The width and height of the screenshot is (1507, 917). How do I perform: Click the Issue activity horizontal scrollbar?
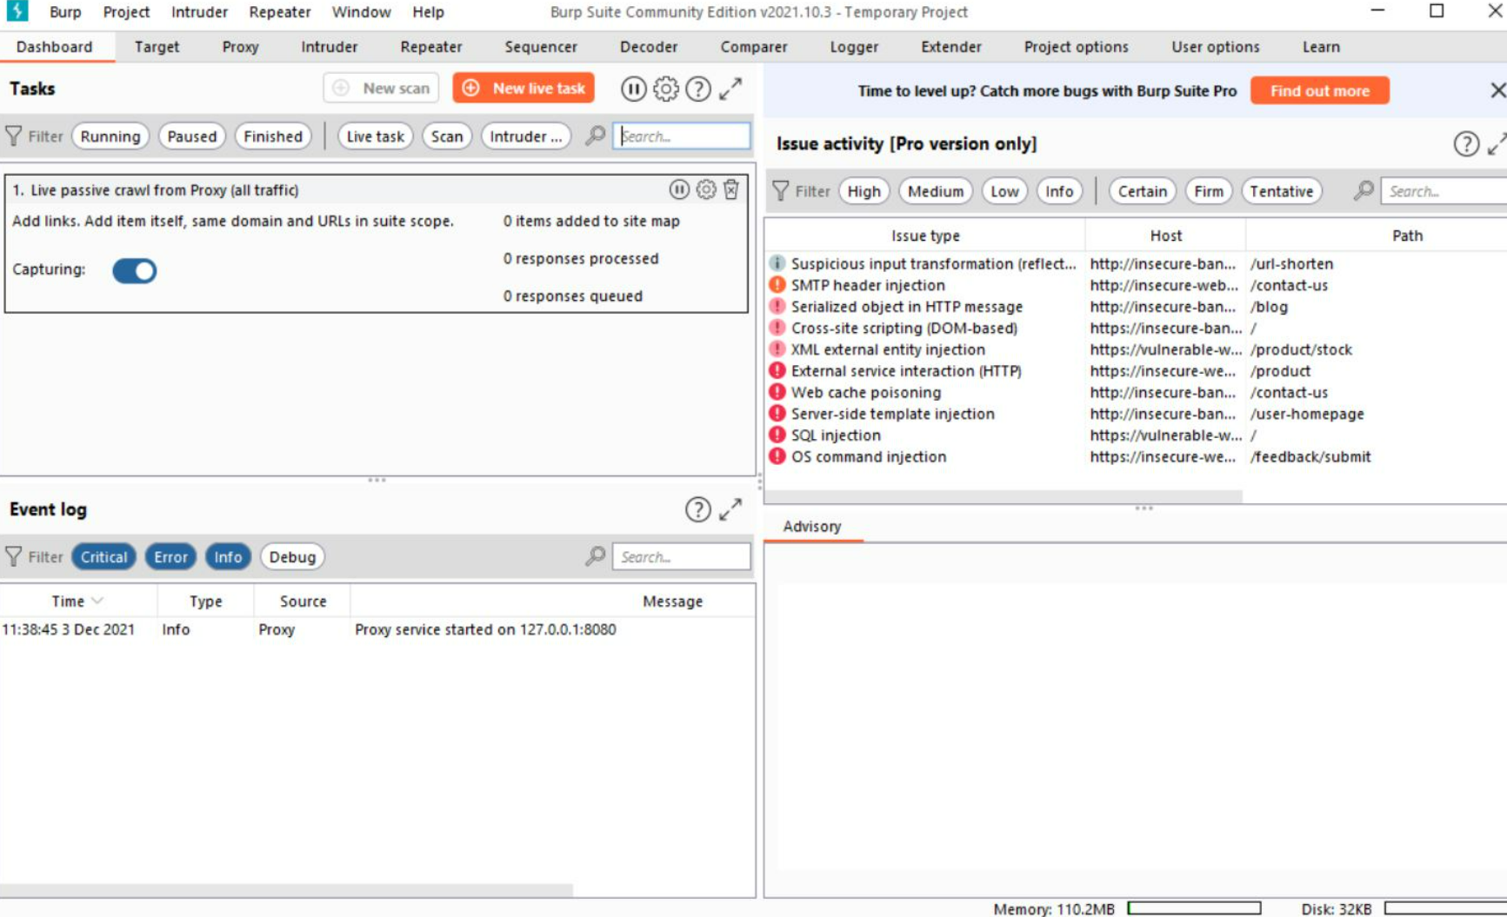(1004, 495)
